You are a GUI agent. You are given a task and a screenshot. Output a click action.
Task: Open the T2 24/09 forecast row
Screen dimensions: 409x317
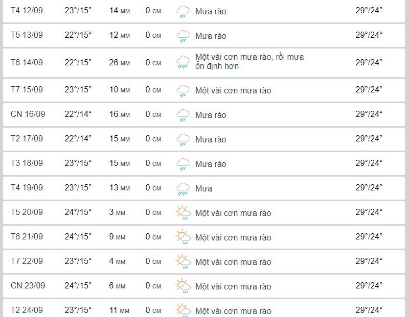pos(203,308)
